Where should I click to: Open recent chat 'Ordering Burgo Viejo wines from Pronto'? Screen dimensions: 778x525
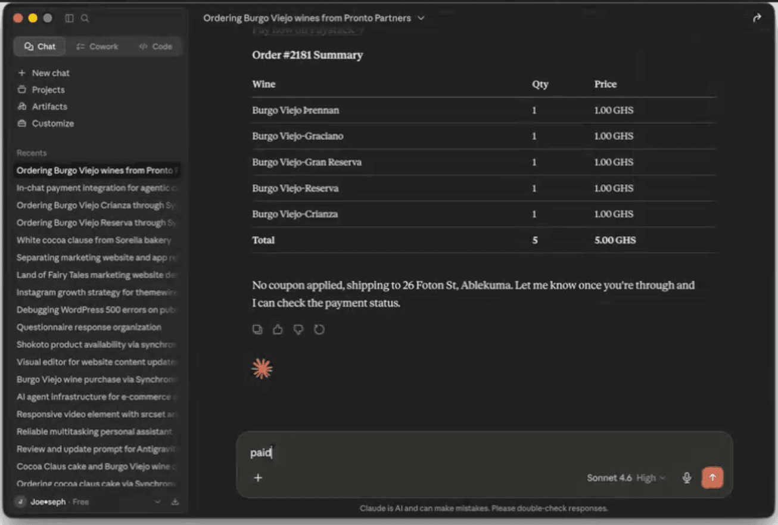[x=97, y=170]
